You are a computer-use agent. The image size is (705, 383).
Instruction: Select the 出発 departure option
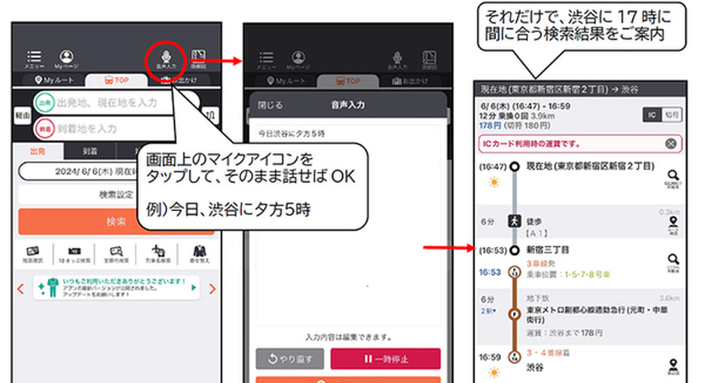[36, 152]
